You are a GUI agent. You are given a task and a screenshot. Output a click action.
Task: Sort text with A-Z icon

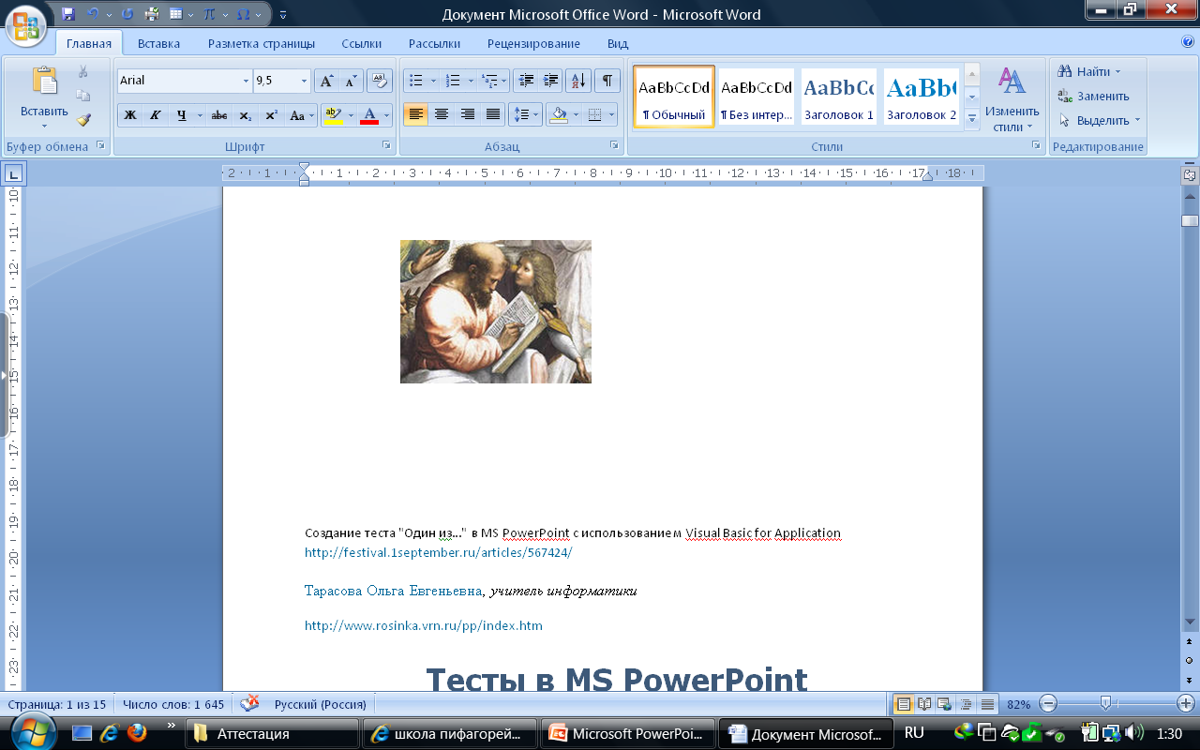point(578,81)
